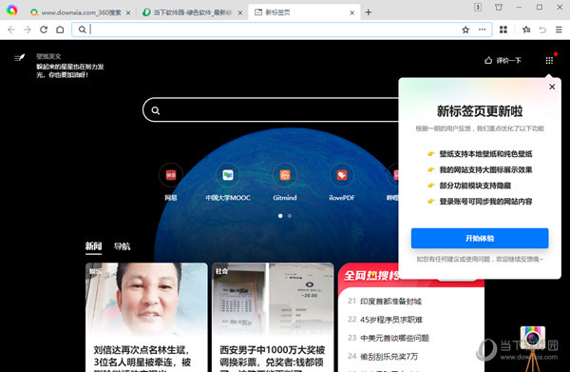Open headline 西安男子中1000万大奖被调换彩票
The width and height of the screenshot is (570, 372).
click(273, 357)
